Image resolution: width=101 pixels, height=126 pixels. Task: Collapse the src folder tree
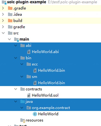(x=3, y=33)
